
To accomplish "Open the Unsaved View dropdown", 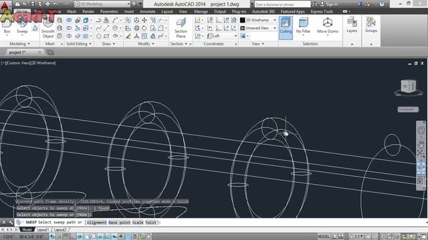I will [x=258, y=28].
